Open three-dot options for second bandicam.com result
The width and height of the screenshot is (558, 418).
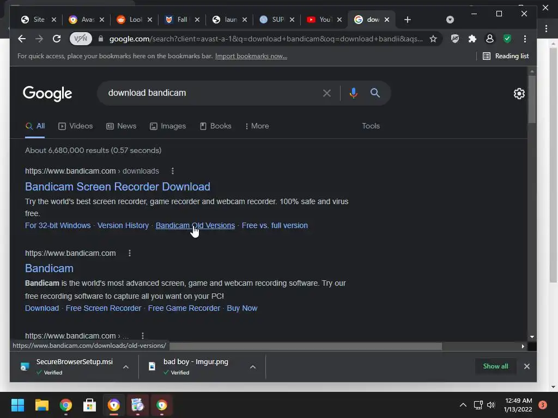click(130, 253)
